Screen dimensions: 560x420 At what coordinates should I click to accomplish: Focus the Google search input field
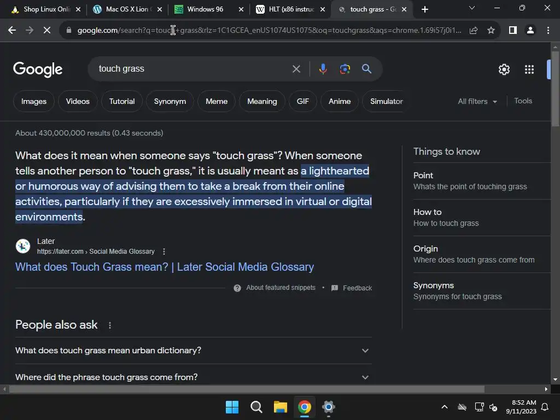(193, 69)
